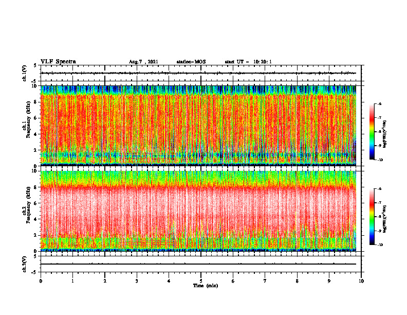Click the color bar beside ch.2 spectrogram

(372, 217)
